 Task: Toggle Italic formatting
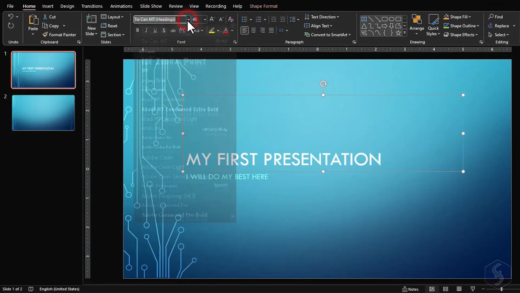[x=146, y=30]
